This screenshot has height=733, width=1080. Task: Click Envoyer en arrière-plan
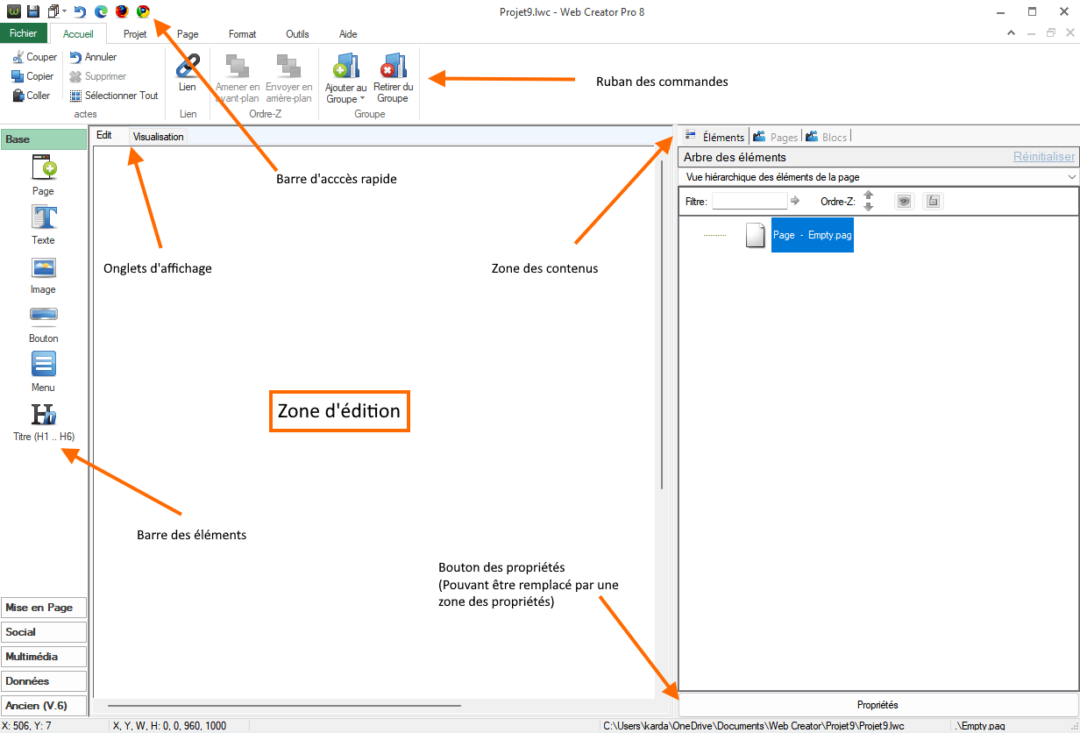(x=288, y=78)
